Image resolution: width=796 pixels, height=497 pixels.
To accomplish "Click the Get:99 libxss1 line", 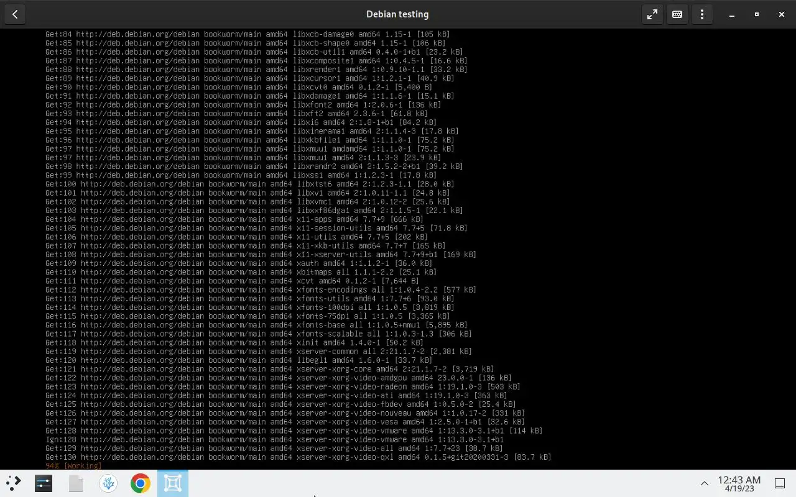I will coord(241,175).
